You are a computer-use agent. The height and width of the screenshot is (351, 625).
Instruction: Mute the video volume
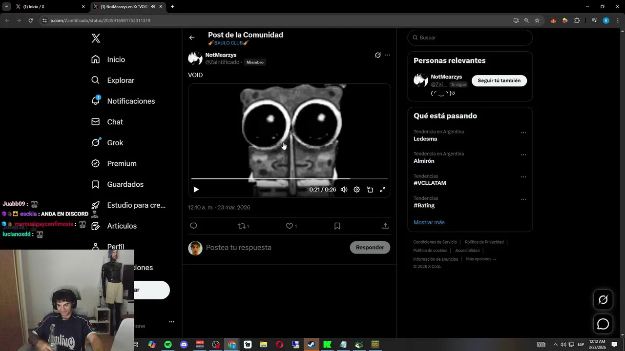pyautogui.click(x=344, y=190)
